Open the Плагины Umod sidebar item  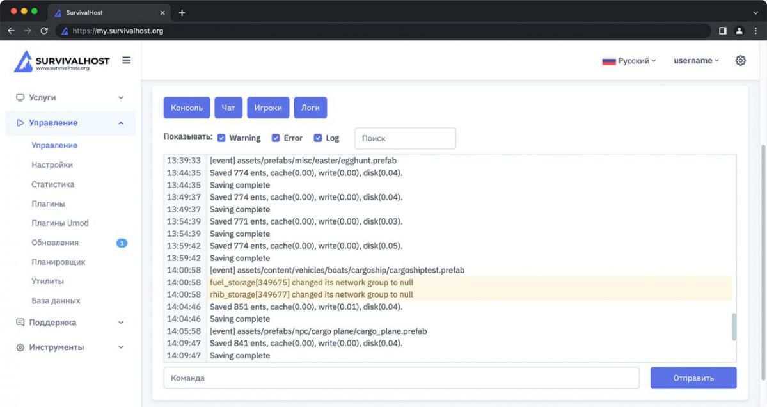[60, 223]
